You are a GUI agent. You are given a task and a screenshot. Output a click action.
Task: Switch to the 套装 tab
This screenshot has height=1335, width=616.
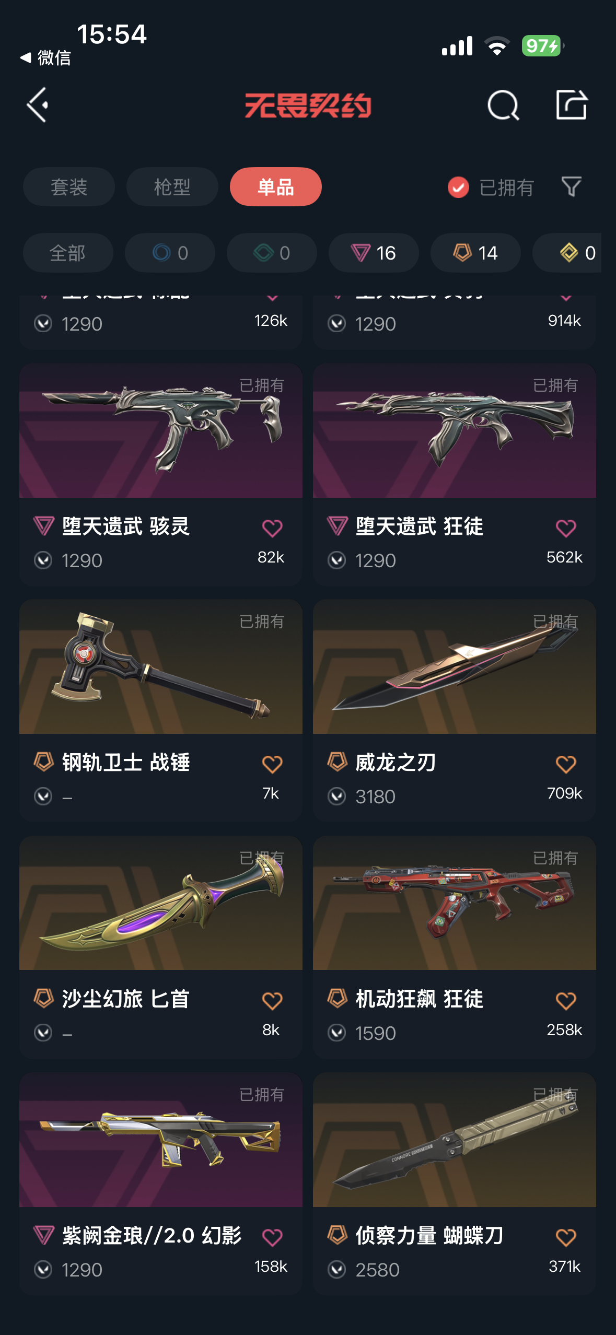[x=69, y=187]
